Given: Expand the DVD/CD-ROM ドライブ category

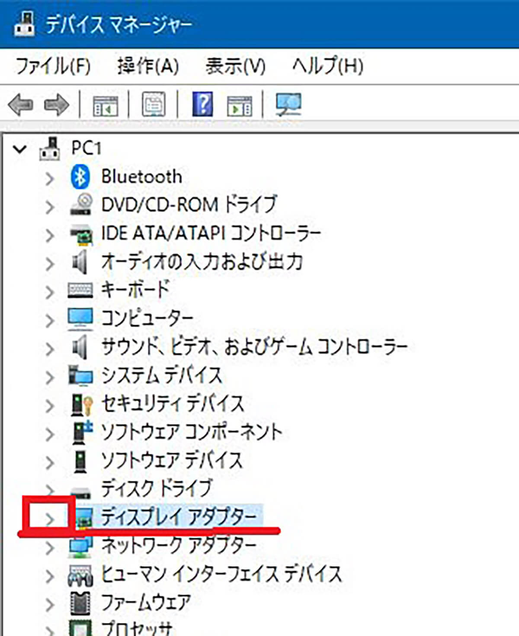Looking at the screenshot, I should tap(50, 207).
